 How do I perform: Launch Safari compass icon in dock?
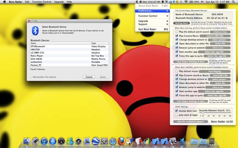tap(113, 142)
